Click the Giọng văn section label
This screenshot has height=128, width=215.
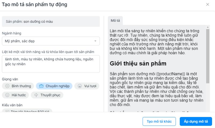10,79
